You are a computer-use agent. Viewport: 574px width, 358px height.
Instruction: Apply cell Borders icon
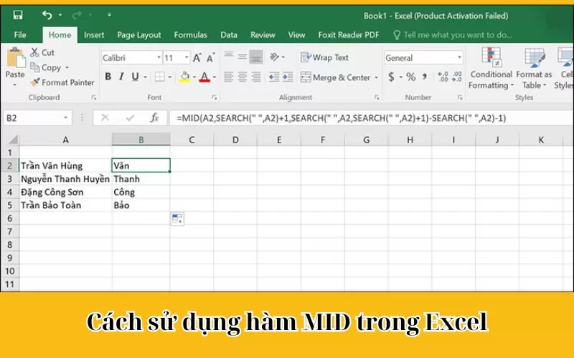point(159,77)
